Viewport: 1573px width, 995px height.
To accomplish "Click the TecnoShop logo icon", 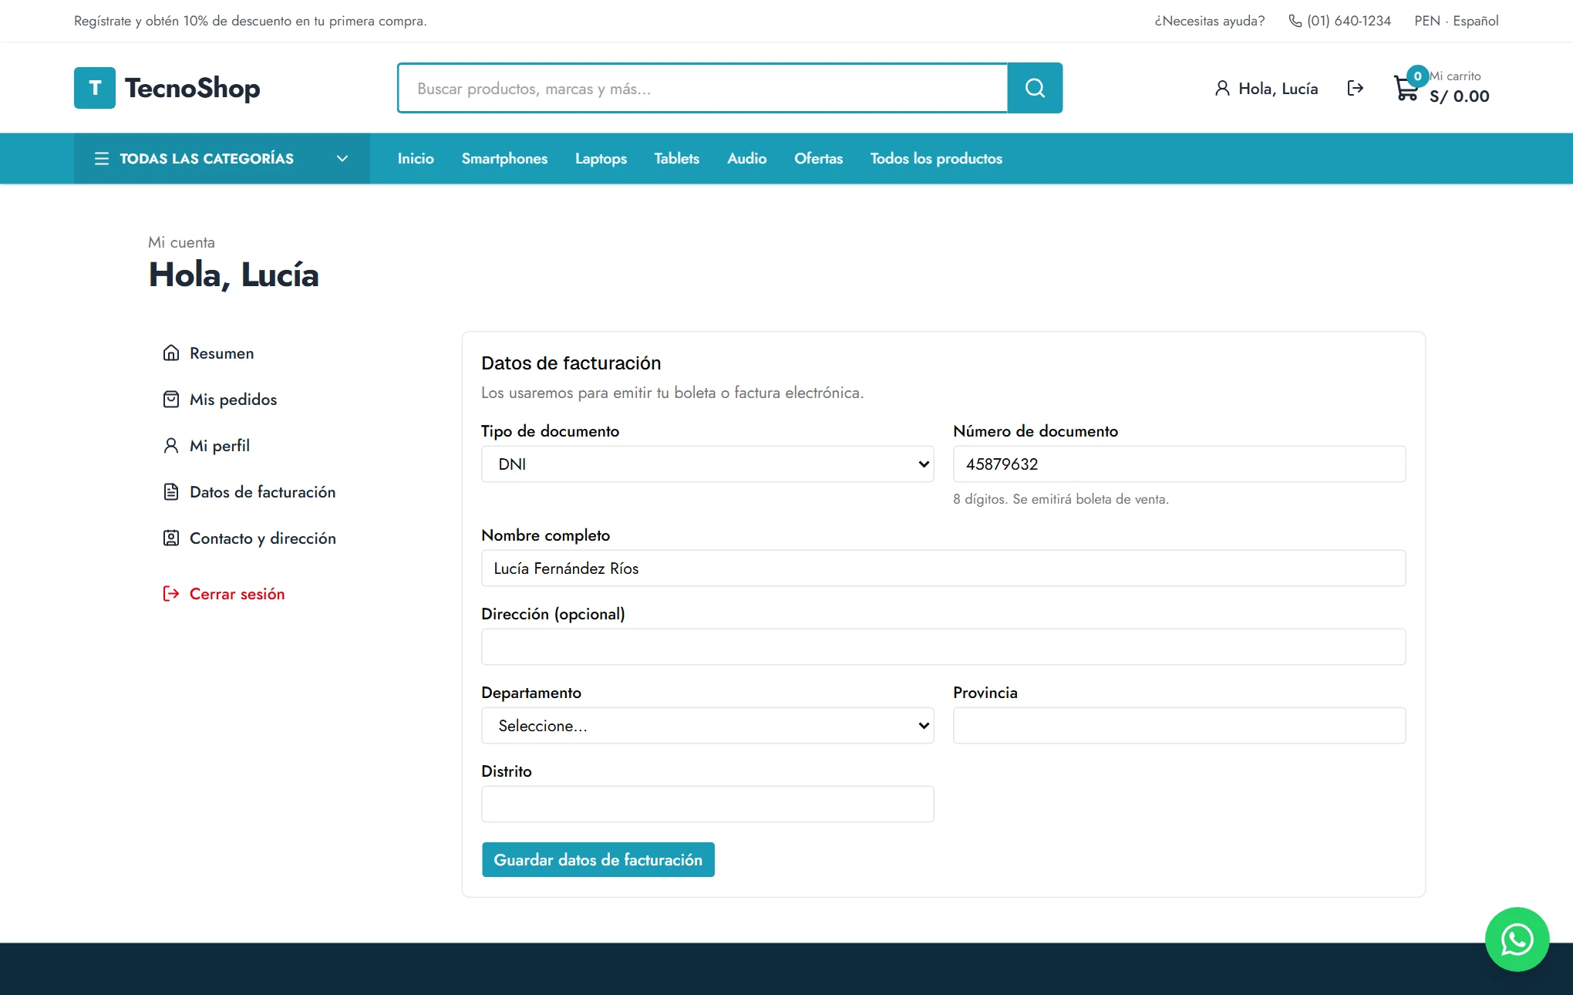I will click(x=95, y=88).
